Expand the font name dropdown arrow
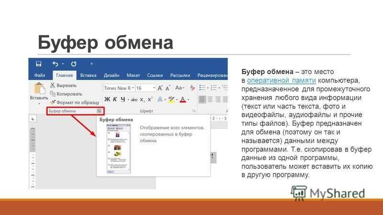The width and height of the screenshot is (383, 215). (x=133, y=88)
